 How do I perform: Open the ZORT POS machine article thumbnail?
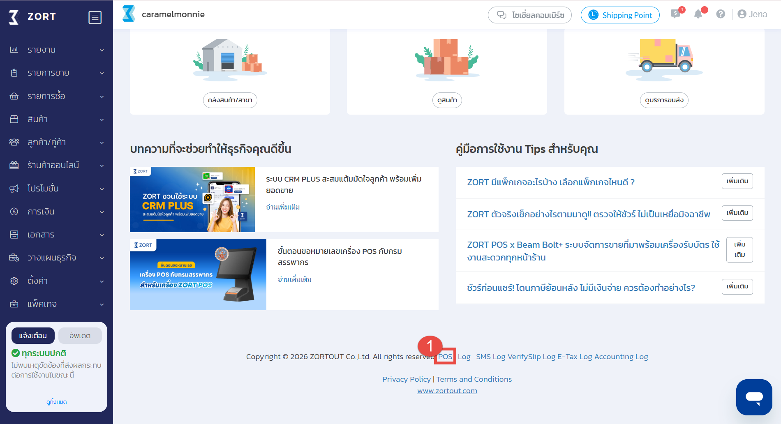(198, 274)
